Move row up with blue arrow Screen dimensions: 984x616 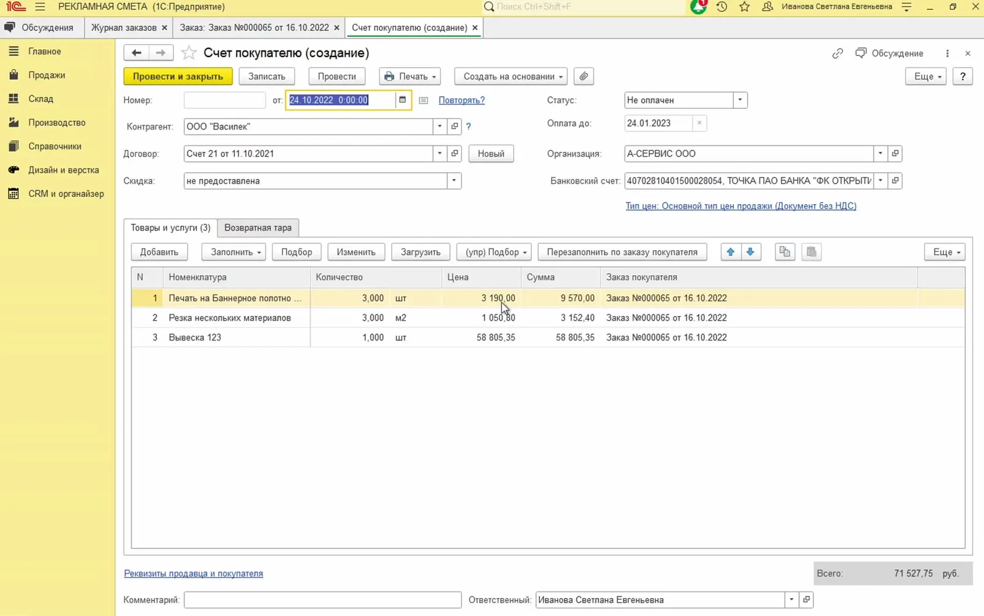click(x=731, y=252)
